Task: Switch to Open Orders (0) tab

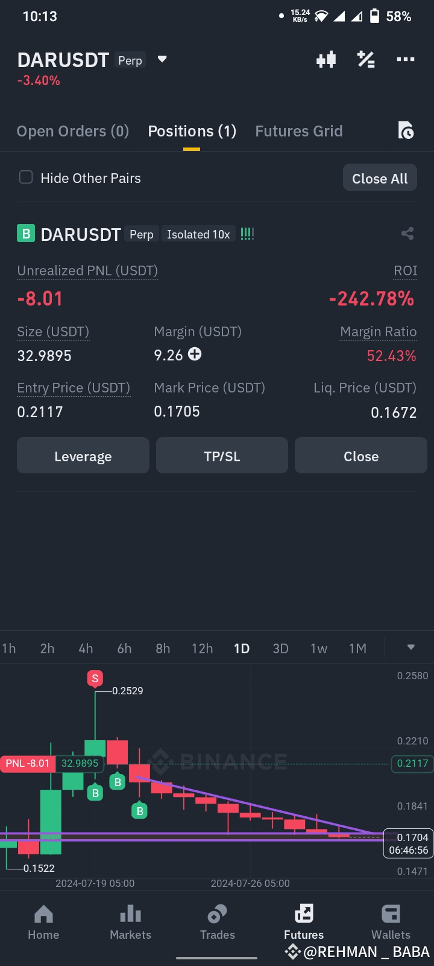Action: [73, 131]
